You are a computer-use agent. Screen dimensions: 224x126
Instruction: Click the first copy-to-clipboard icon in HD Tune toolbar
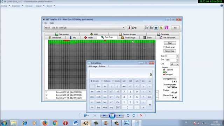click(146, 28)
